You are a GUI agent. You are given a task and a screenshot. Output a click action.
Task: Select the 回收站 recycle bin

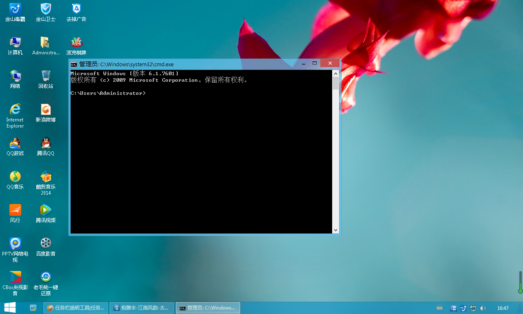click(x=46, y=79)
